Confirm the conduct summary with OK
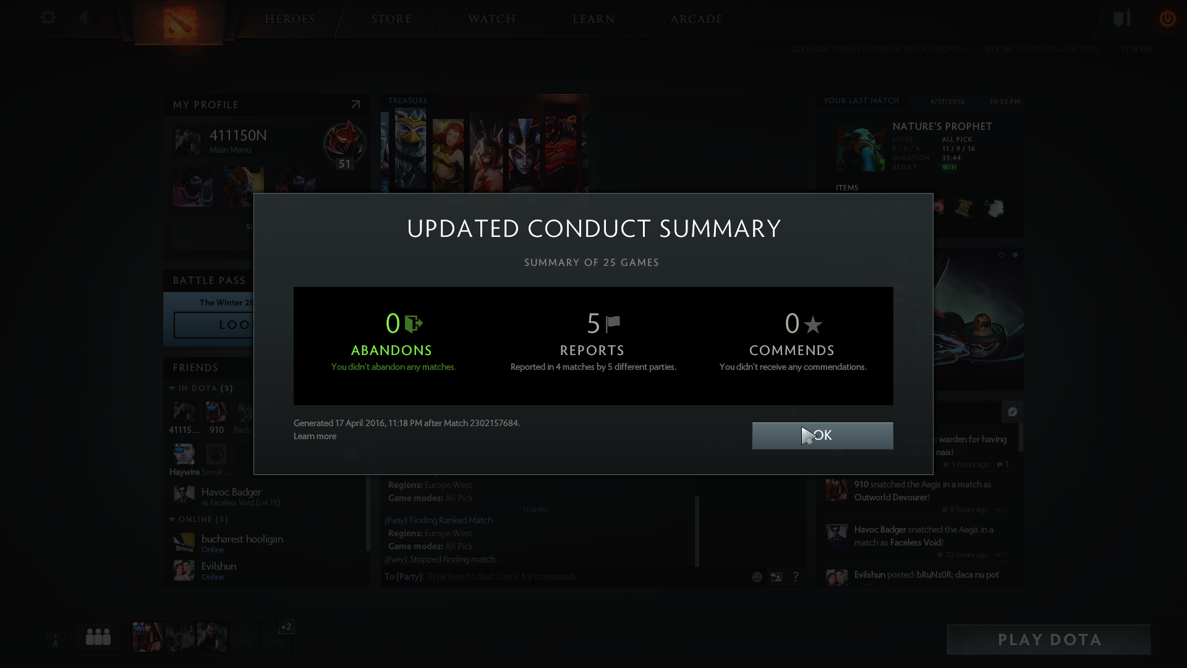1187x668 pixels. [x=822, y=435]
